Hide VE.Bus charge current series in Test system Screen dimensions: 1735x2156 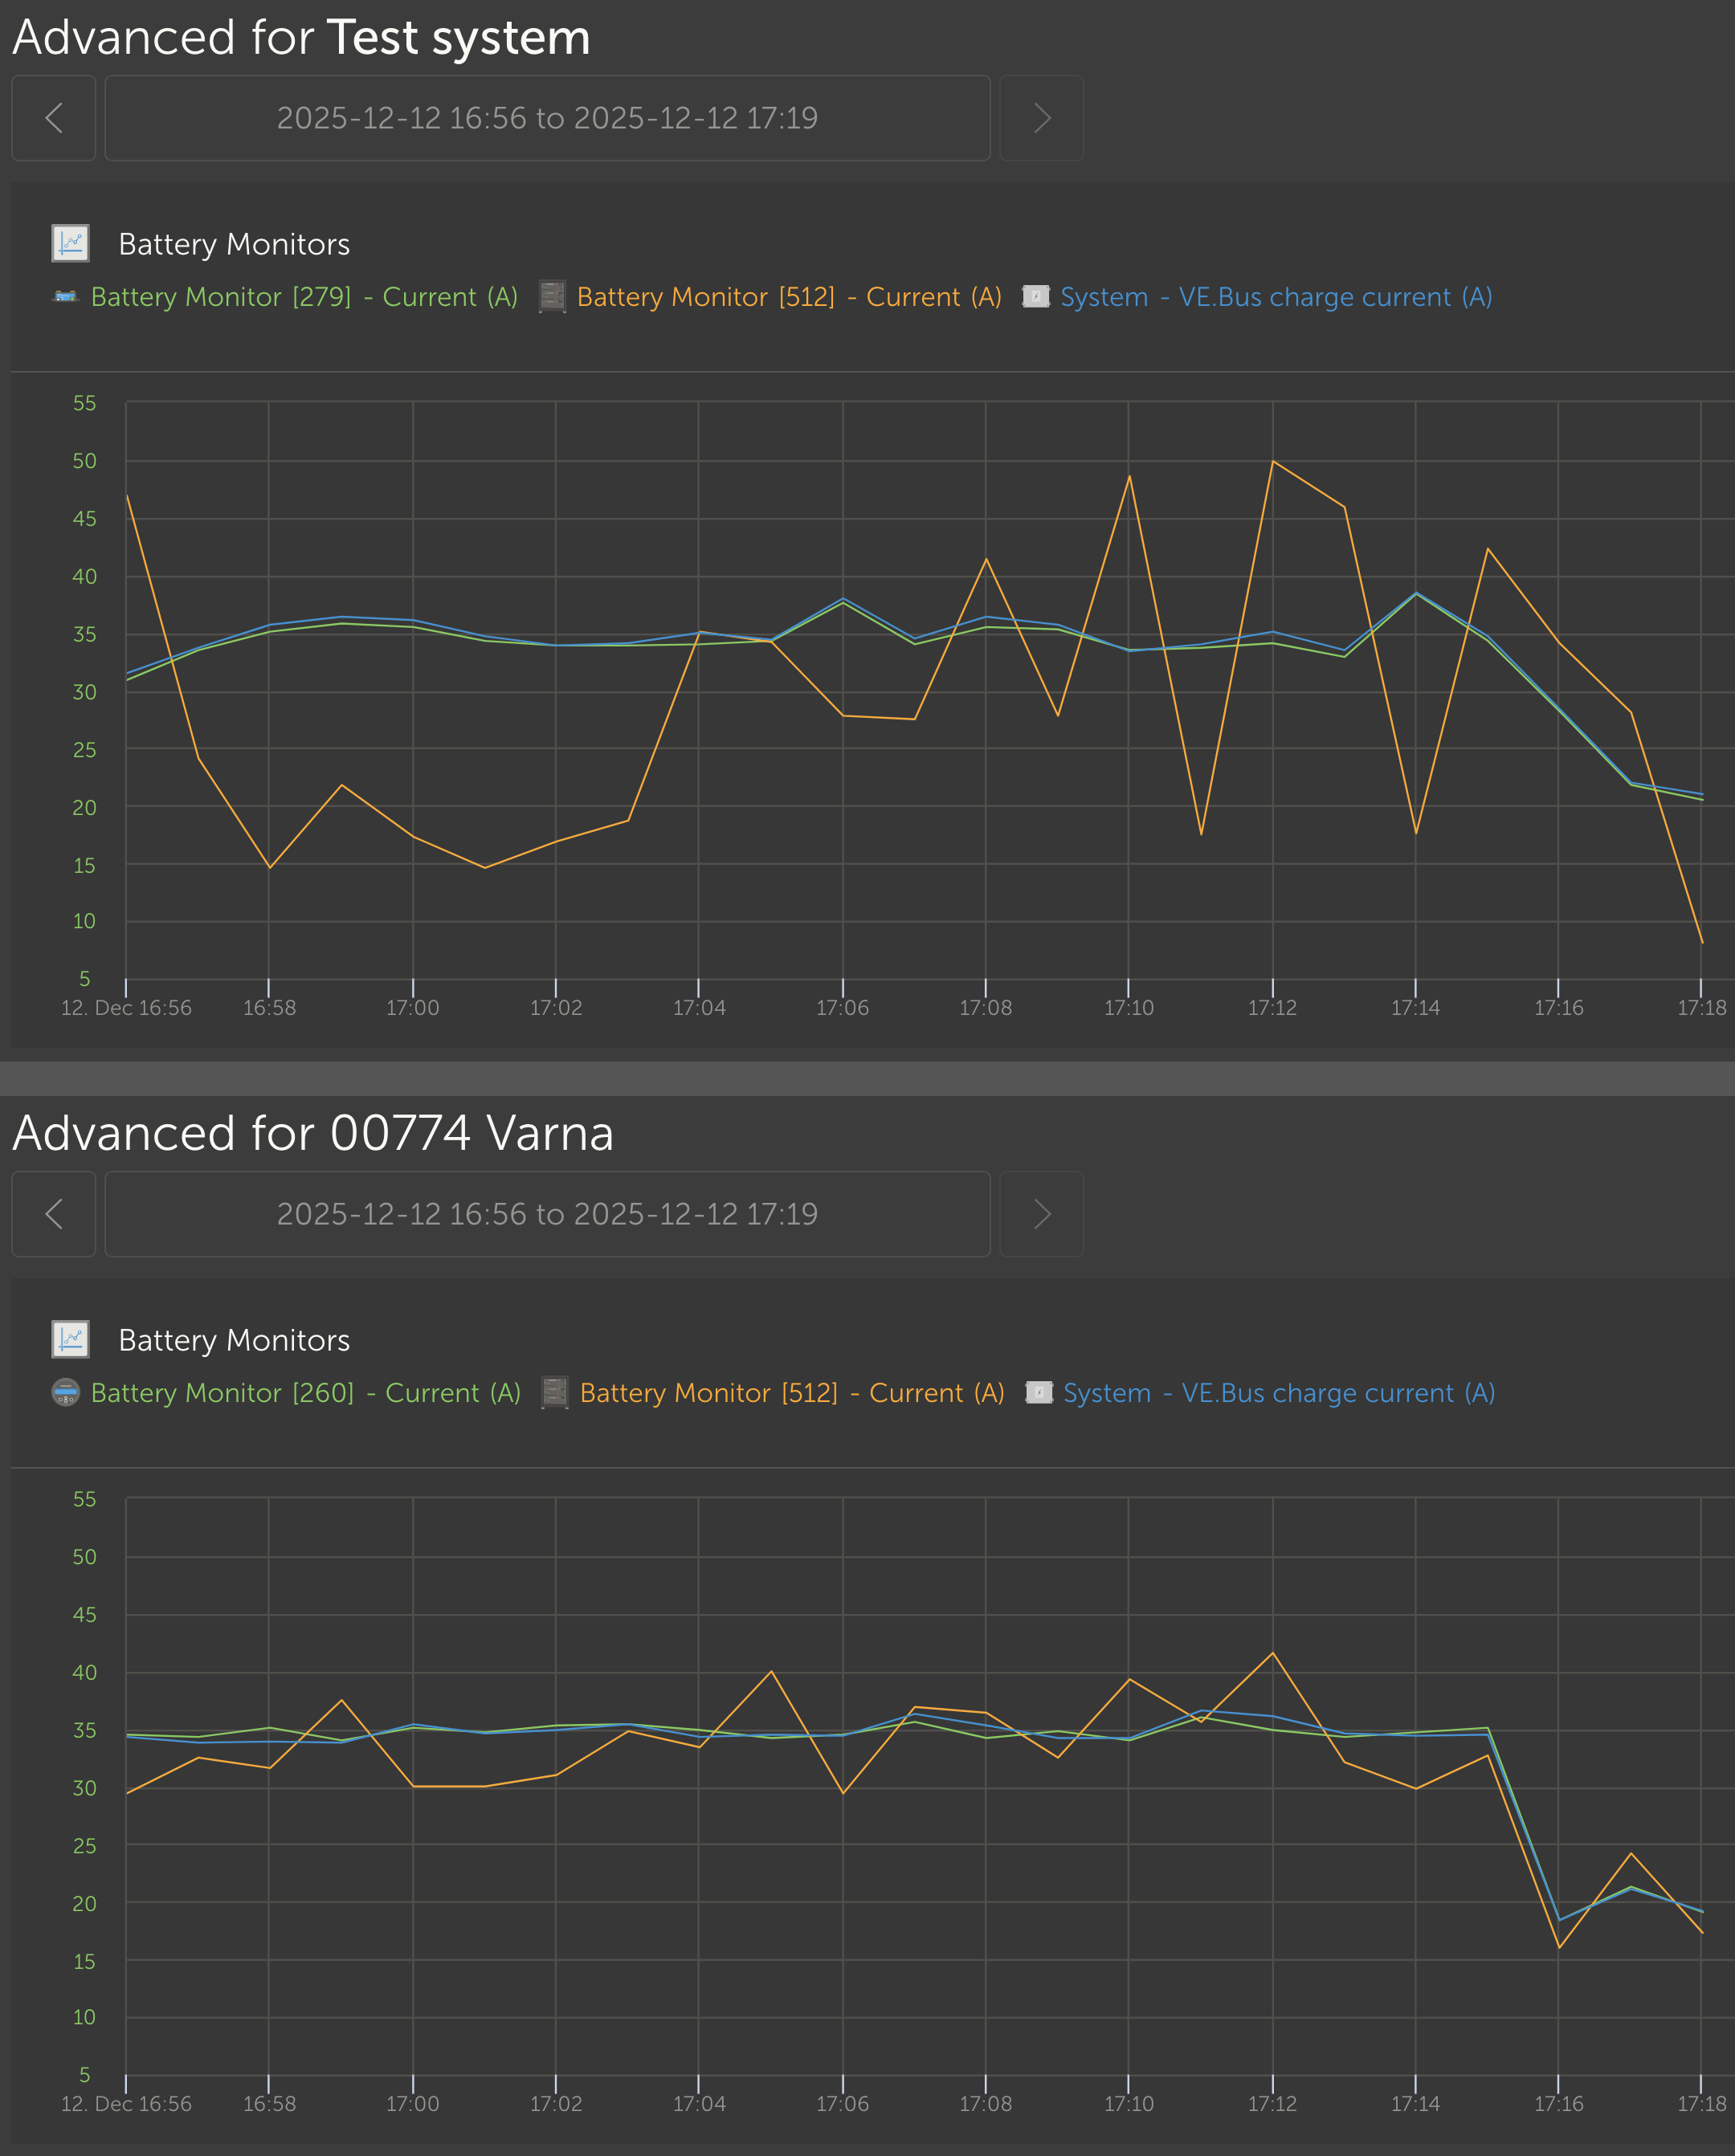point(1276,297)
